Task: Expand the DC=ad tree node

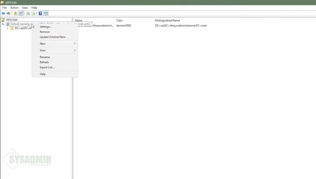Action: point(8,28)
